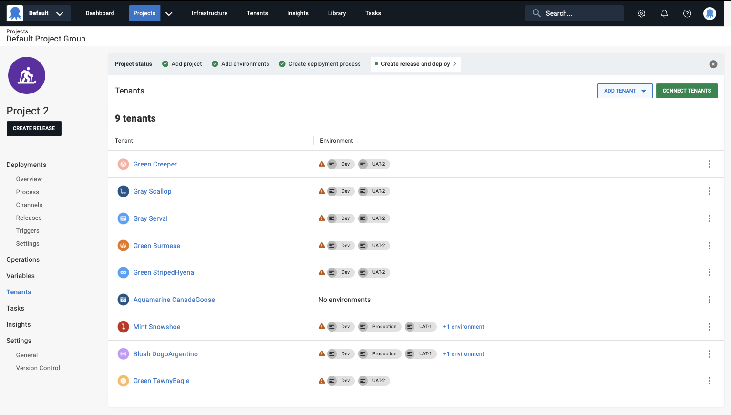Click the user avatar in the top right
The width and height of the screenshot is (731, 415).
click(710, 13)
